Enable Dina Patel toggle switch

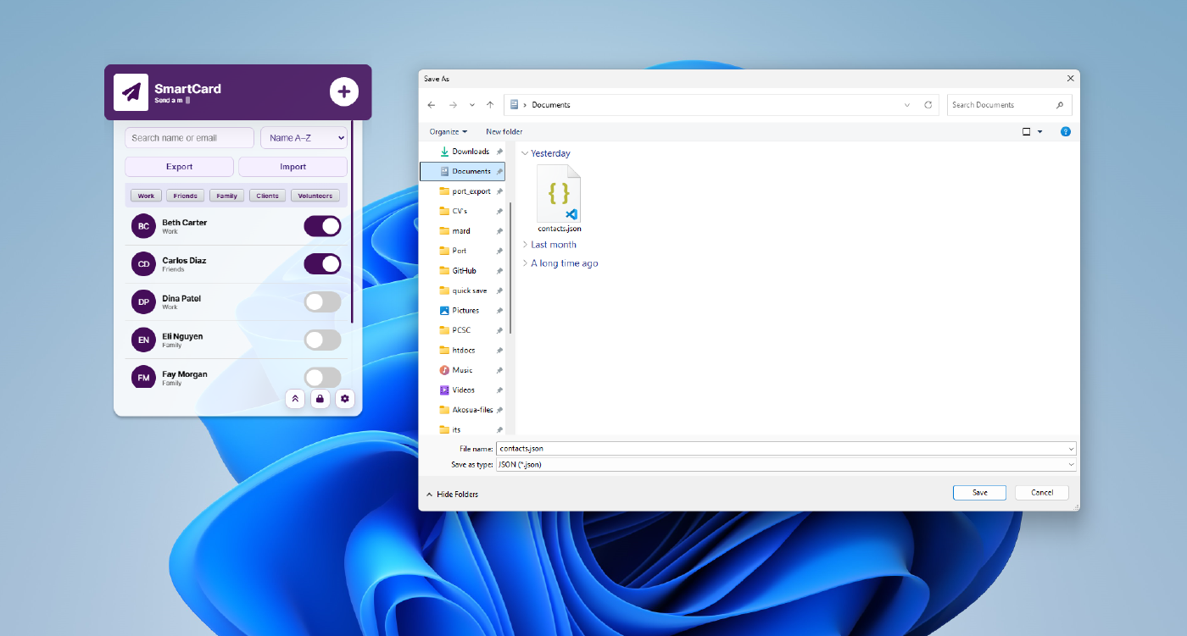click(x=322, y=302)
